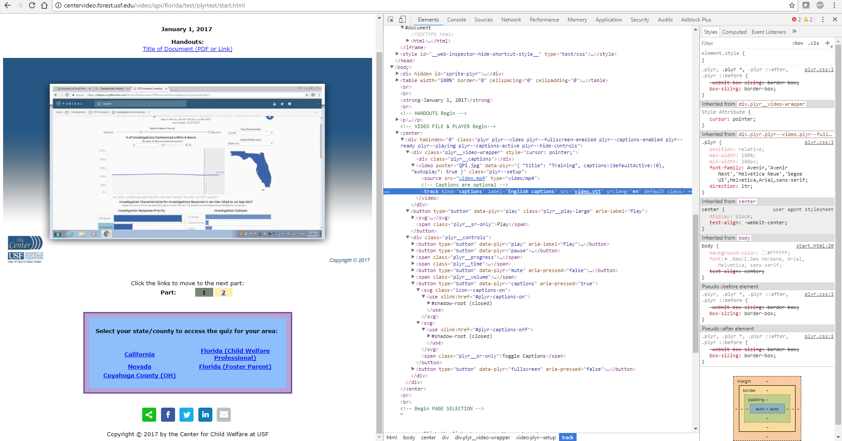Click the green share icon

tap(149, 414)
